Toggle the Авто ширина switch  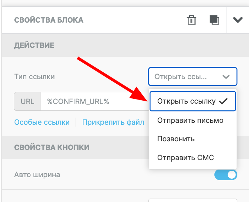tap(226, 175)
